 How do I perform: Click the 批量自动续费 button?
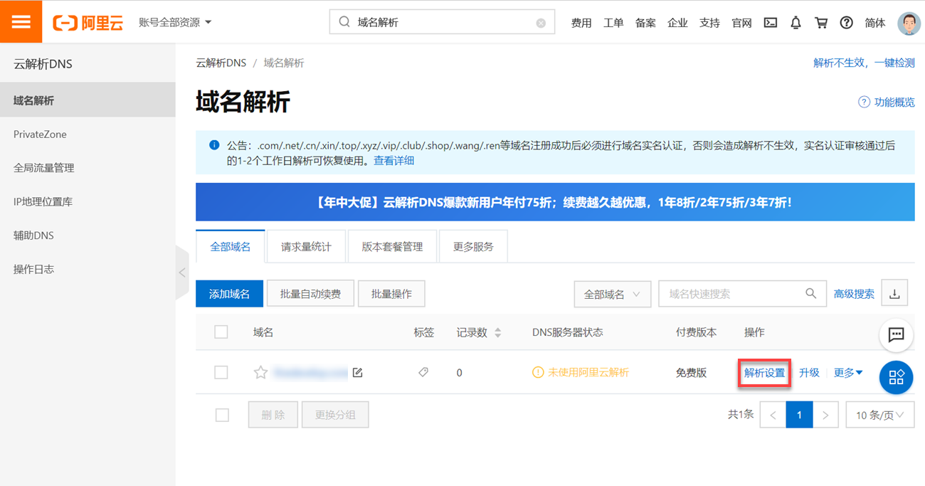click(x=310, y=294)
